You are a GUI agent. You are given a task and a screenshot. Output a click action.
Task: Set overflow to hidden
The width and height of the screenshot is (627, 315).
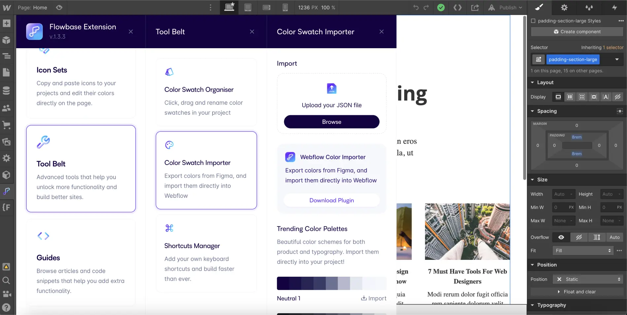579,237
